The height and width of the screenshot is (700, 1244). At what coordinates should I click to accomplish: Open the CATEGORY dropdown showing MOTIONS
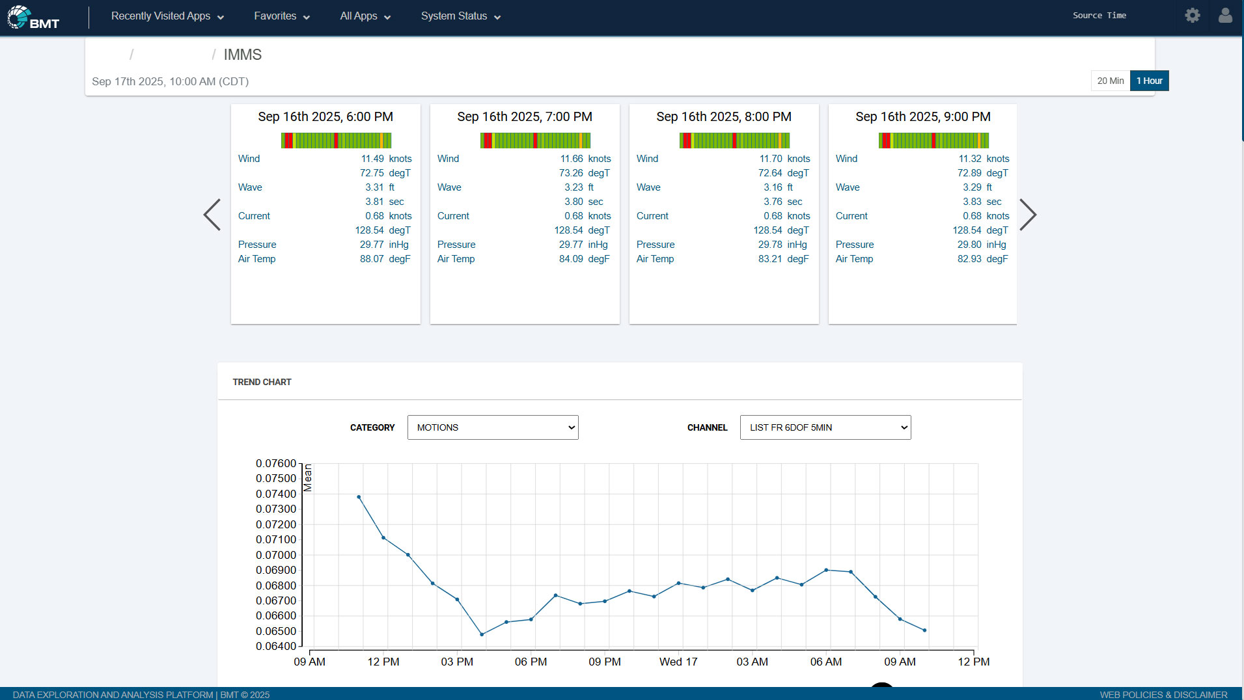point(493,427)
